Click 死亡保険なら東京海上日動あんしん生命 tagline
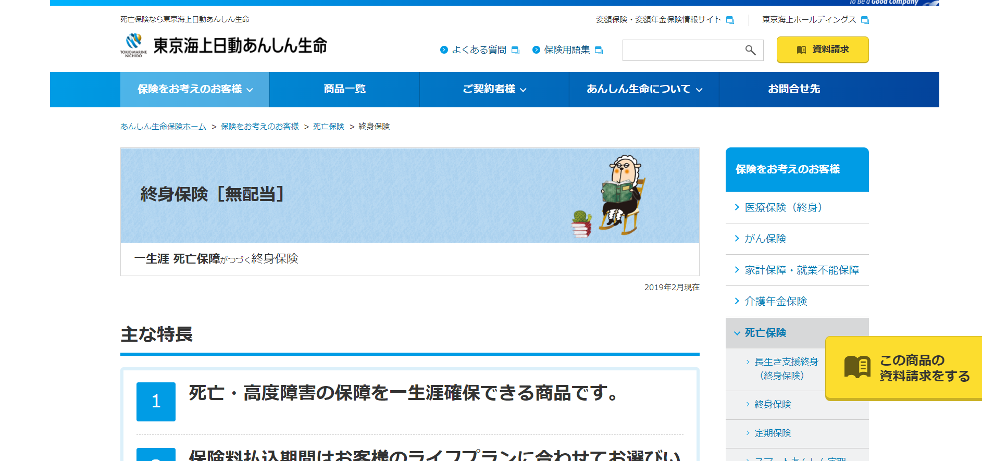This screenshot has height=461, width=982. coord(184,19)
